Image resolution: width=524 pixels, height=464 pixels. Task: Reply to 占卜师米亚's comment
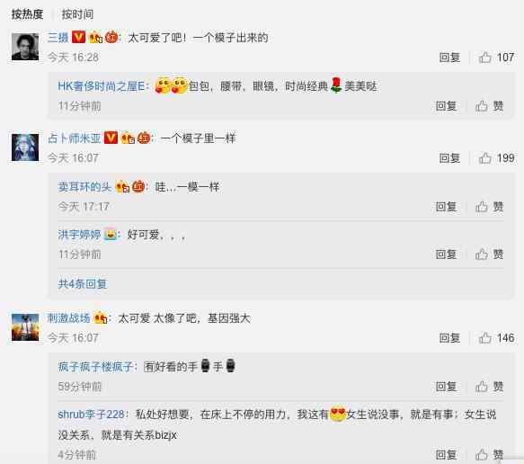tap(449, 158)
